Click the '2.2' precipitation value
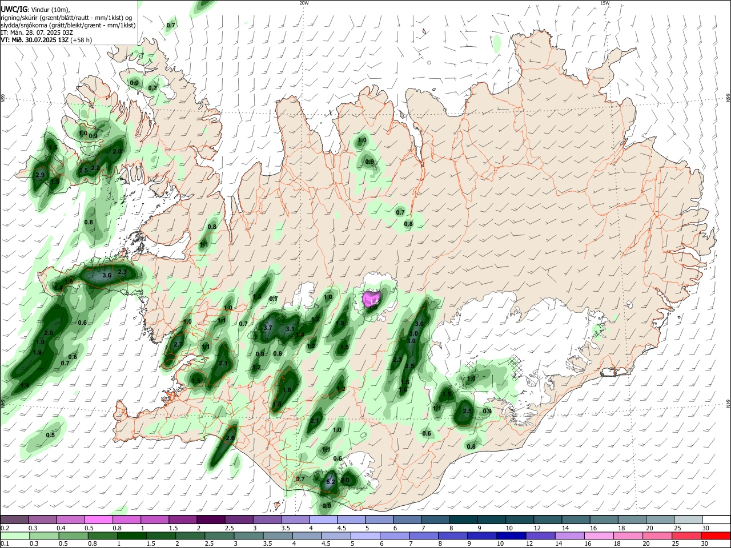 [95, 168]
